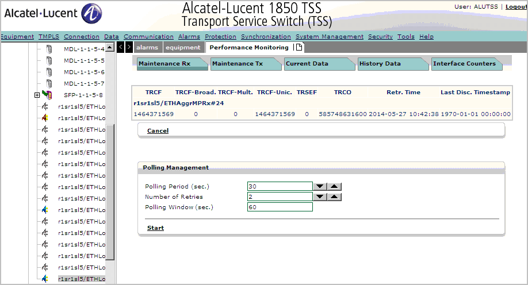Click the timestamp 1970-01-01 00:00:00
Screen dimensions: 528x285
476,114
